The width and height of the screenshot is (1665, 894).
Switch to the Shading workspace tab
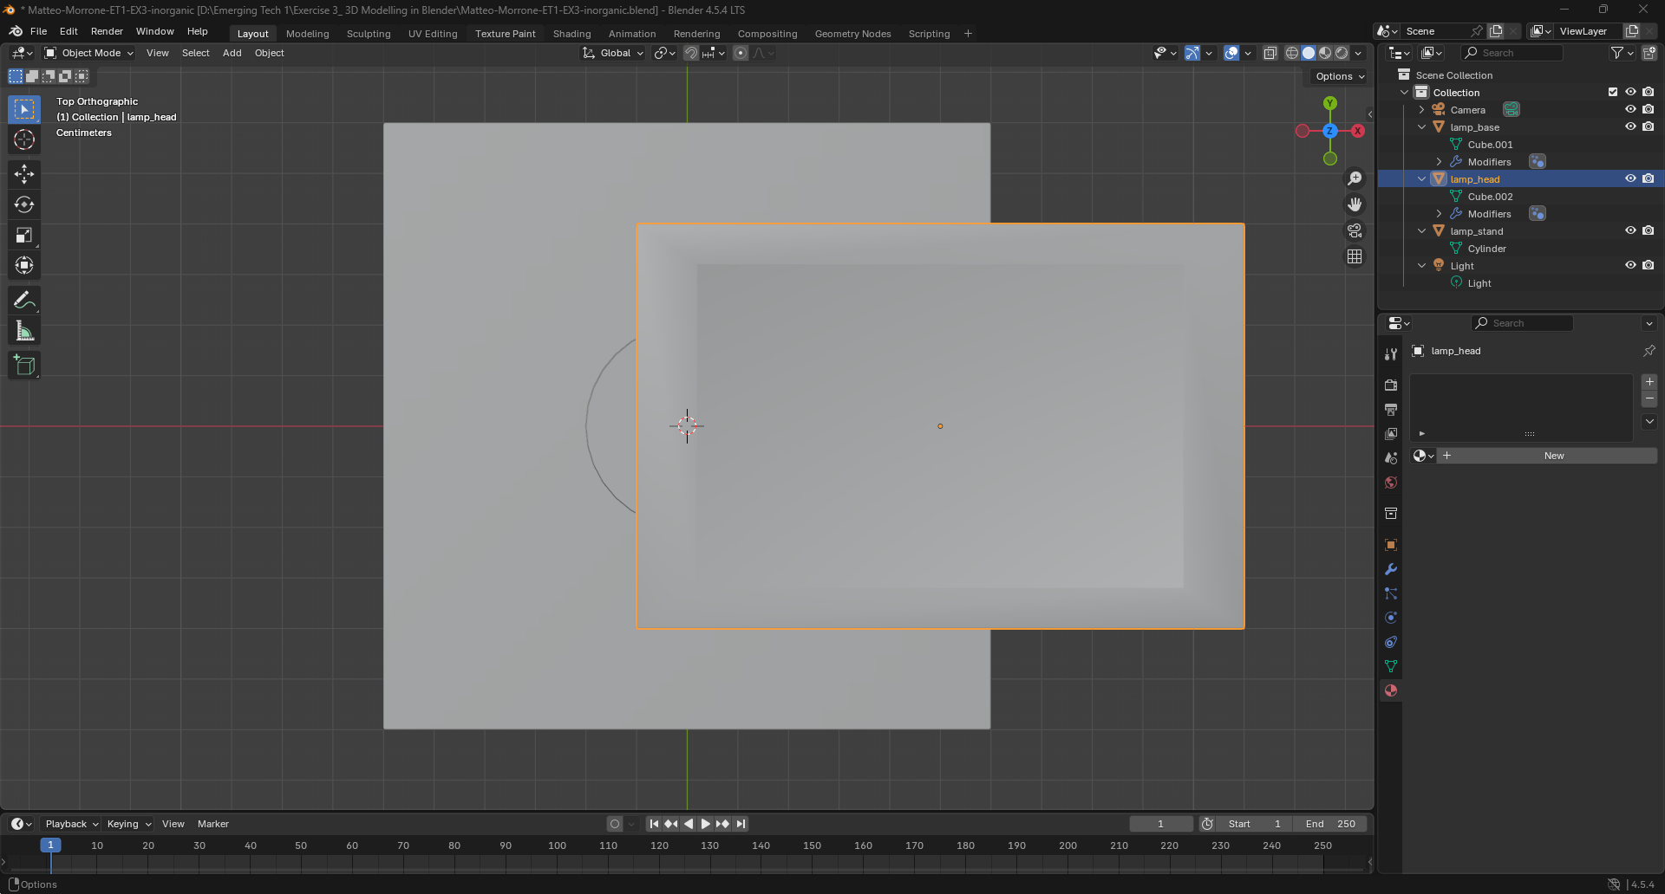click(x=571, y=33)
